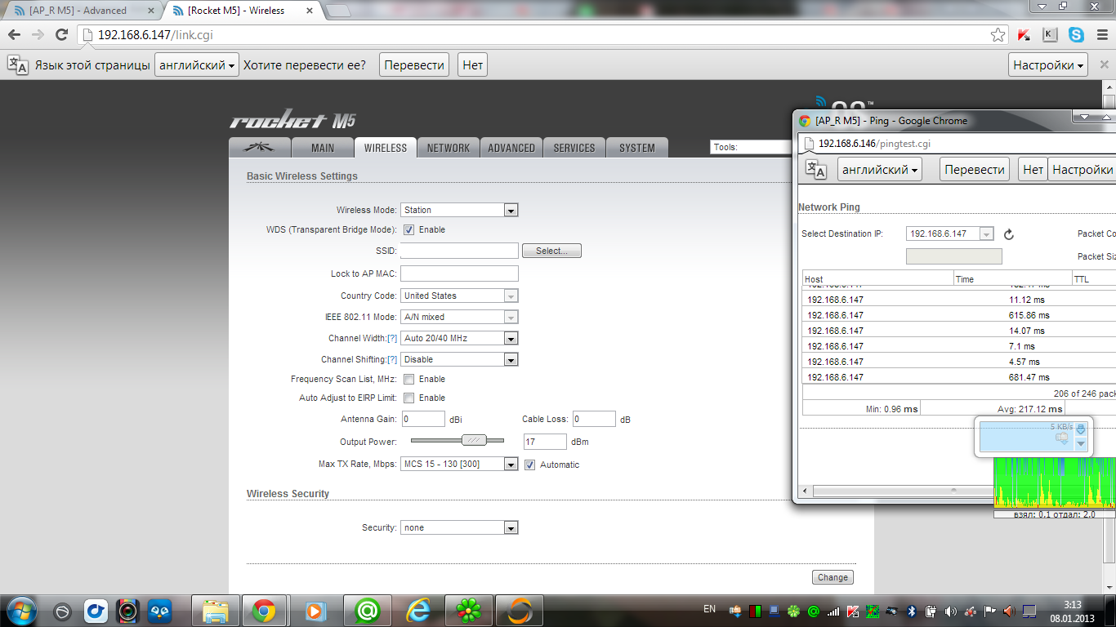Open ICQ from the taskbar
Screen dimensions: 1116x627
(469, 611)
